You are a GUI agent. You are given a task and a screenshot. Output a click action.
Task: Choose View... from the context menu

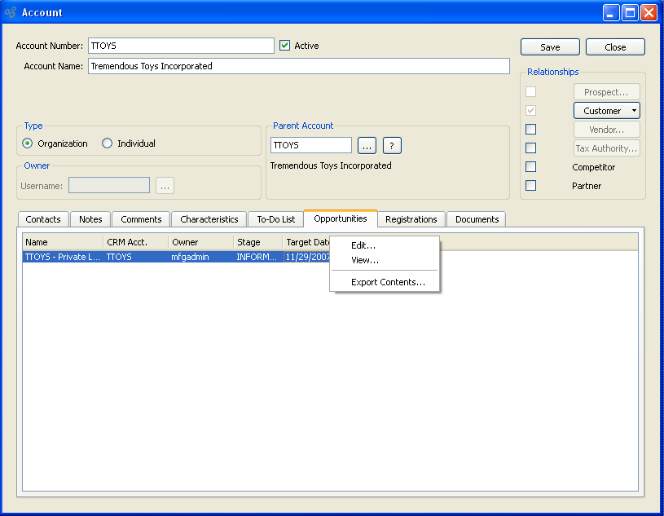365,261
